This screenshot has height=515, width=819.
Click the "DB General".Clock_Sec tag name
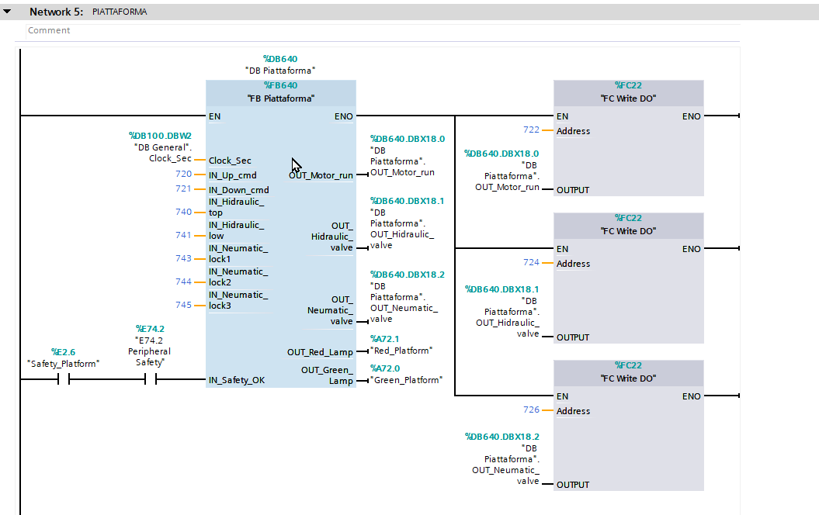click(163, 153)
